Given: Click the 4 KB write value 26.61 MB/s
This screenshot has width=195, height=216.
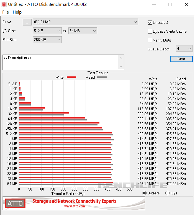Looking at the screenshot, I should point(148,99).
